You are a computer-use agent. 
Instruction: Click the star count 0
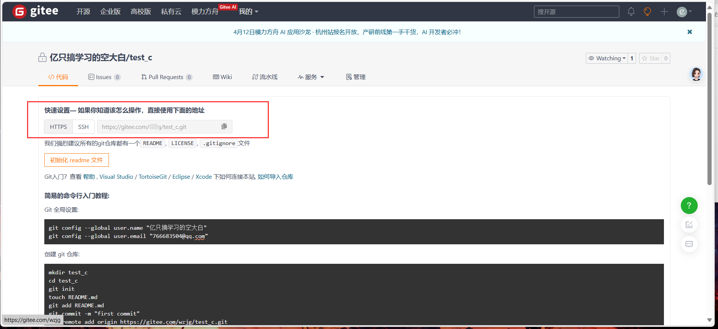pyautogui.click(x=666, y=58)
